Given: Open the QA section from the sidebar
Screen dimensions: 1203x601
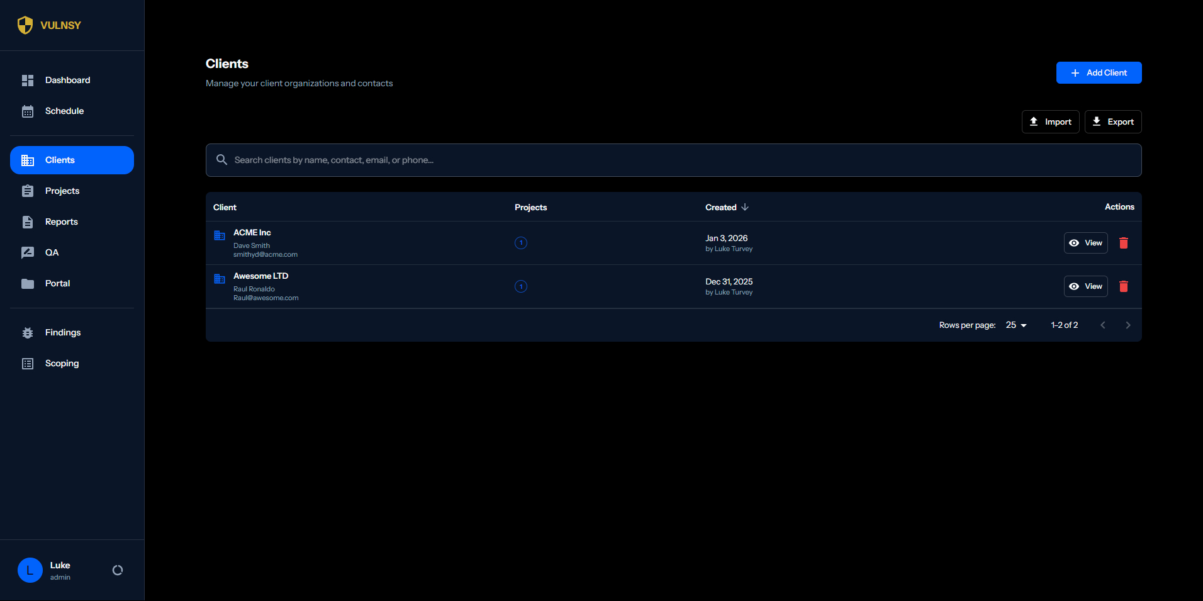Looking at the screenshot, I should coord(52,252).
